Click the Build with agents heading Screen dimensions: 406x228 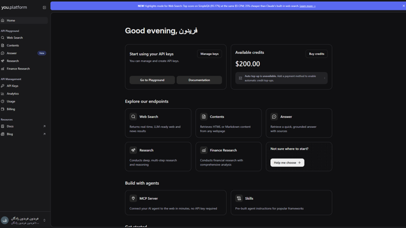(142, 183)
